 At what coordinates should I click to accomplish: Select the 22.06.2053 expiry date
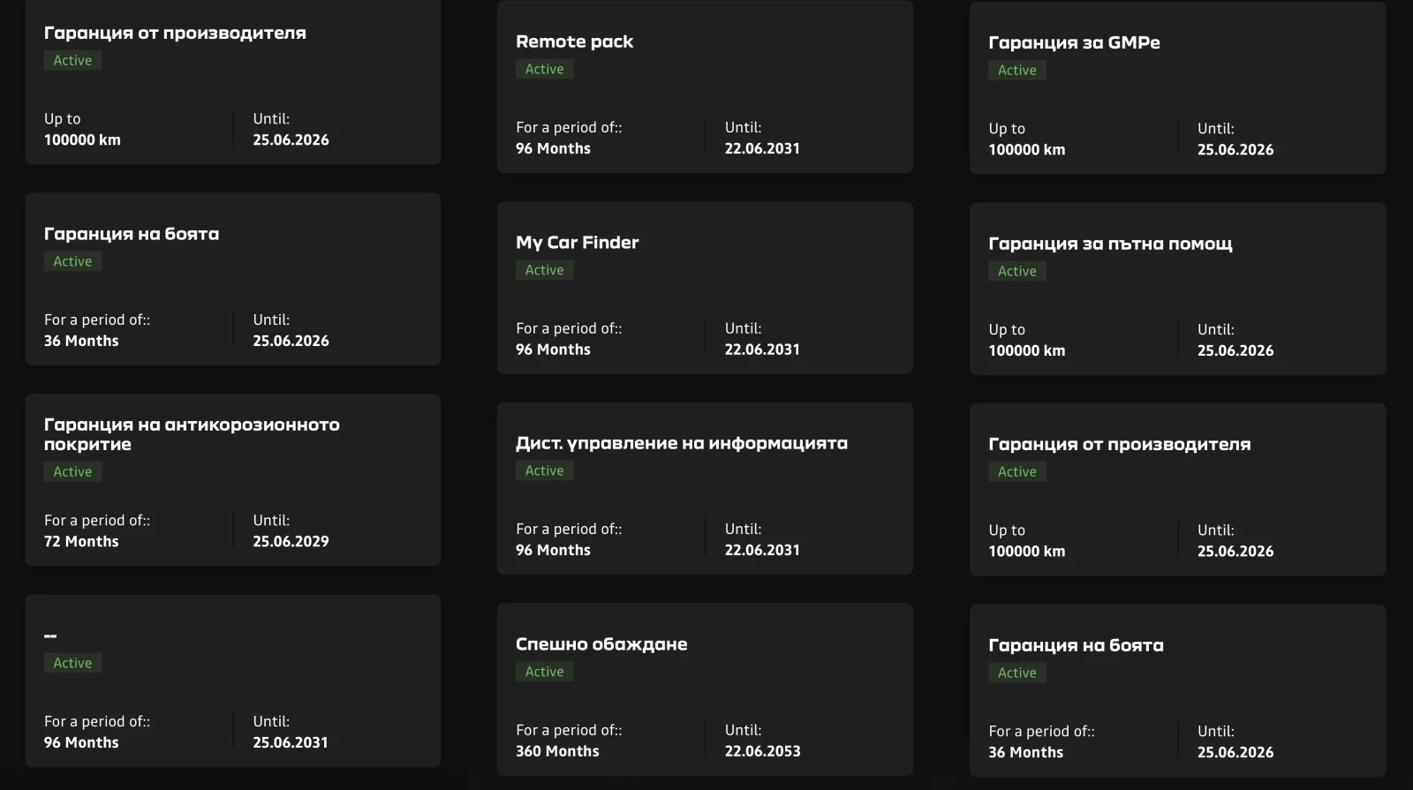click(762, 751)
